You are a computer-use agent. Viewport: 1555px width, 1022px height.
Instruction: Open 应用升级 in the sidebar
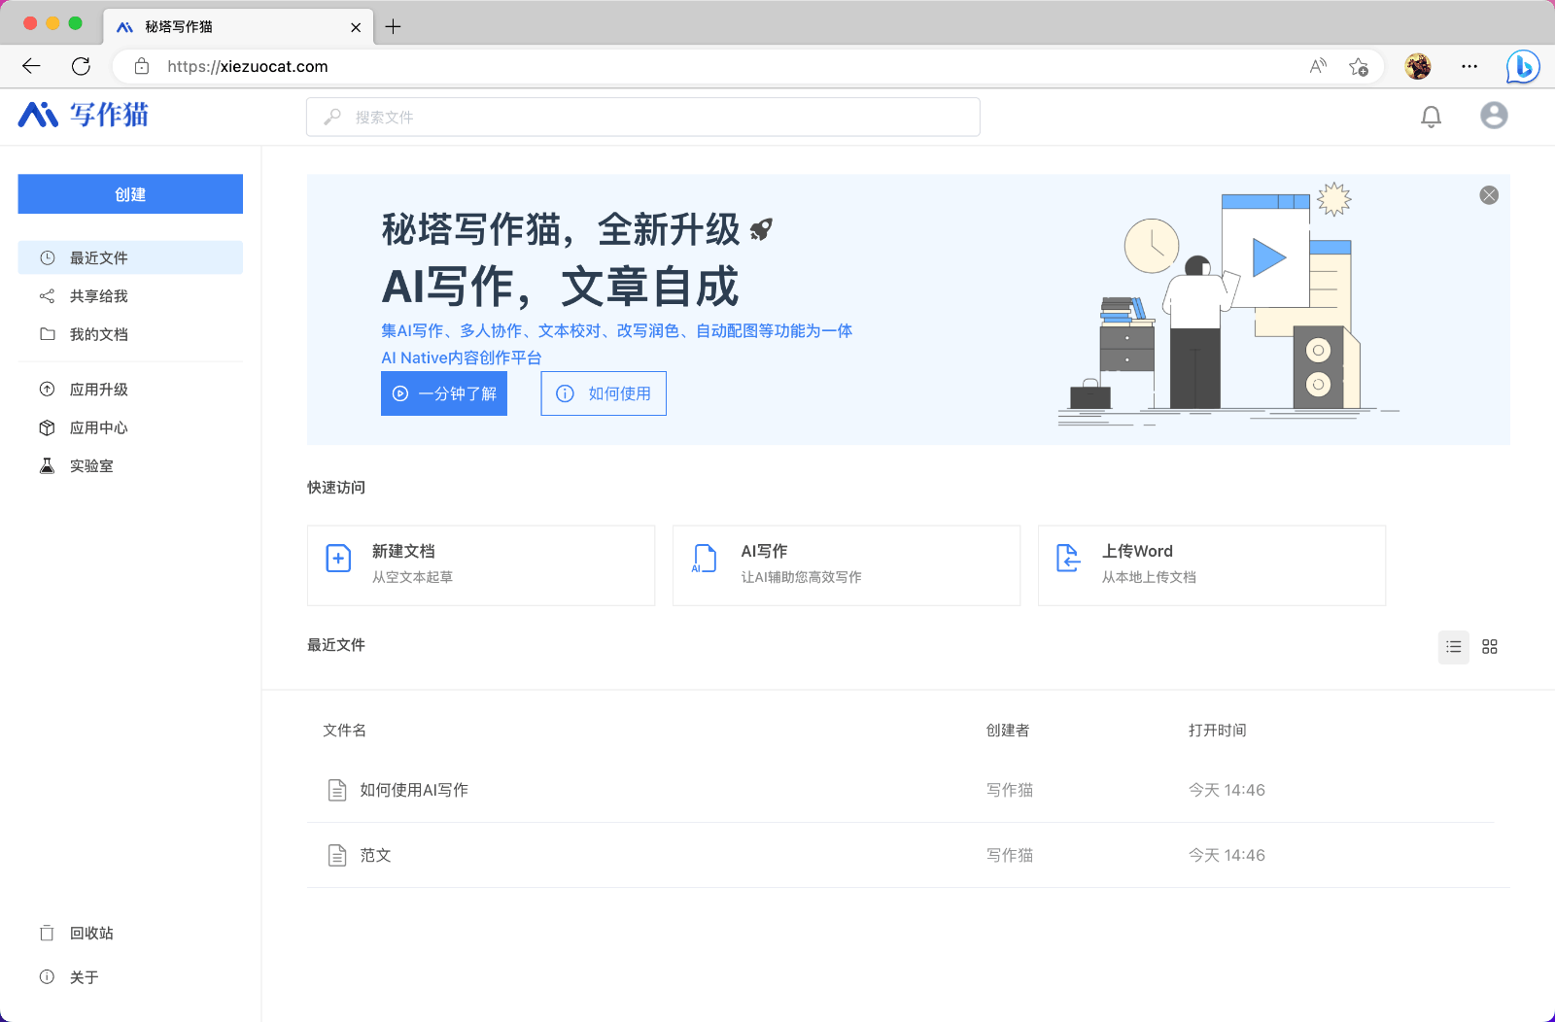pyautogui.click(x=130, y=390)
